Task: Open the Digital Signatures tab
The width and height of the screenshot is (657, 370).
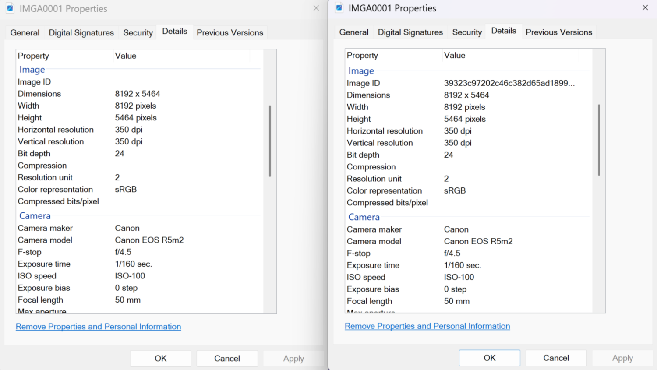Action: coord(81,32)
